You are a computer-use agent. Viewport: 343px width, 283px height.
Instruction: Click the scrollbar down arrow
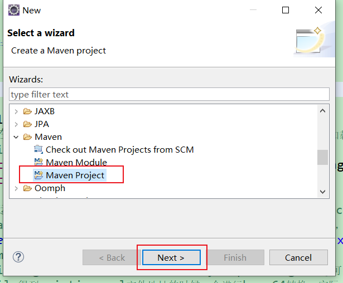[323, 191]
